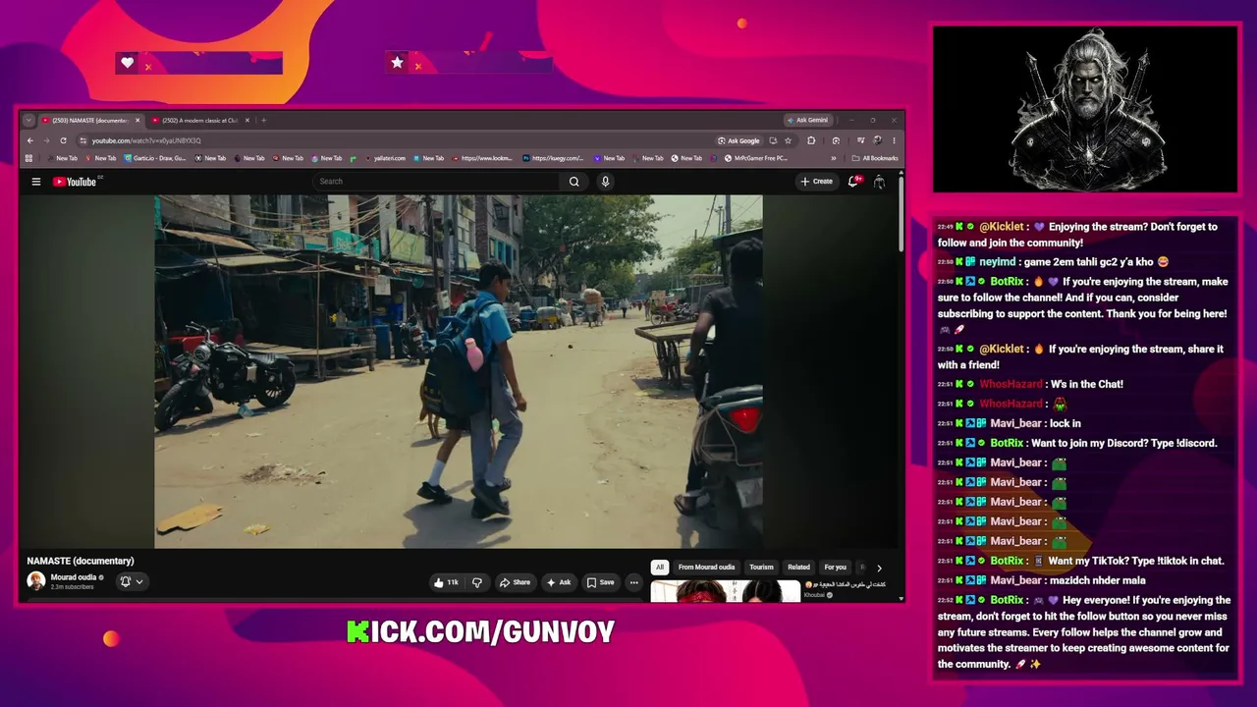Click chat message 'lock in'
This screenshot has width=1257, height=707.
tap(1066, 423)
